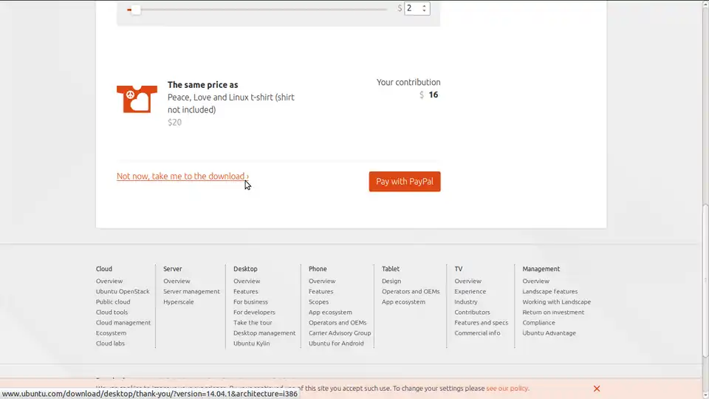This screenshot has height=399, width=709.
Task: Open Overview link under Server
Action: coord(177,281)
